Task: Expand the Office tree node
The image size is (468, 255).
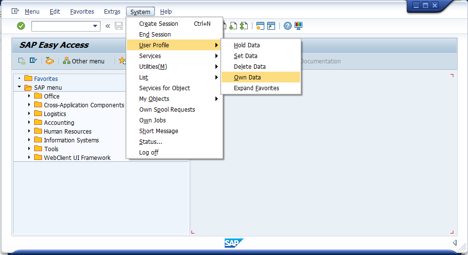Action: click(x=29, y=96)
